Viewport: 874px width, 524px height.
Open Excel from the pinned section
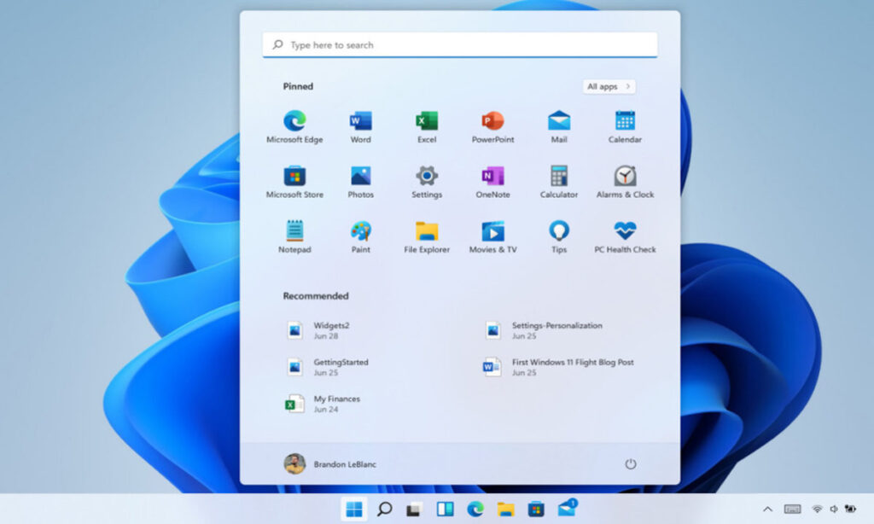(427, 121)
